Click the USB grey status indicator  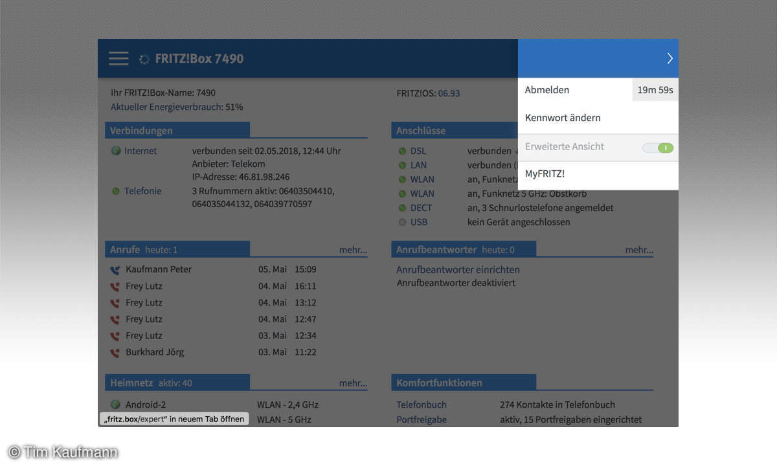[402, 223]
